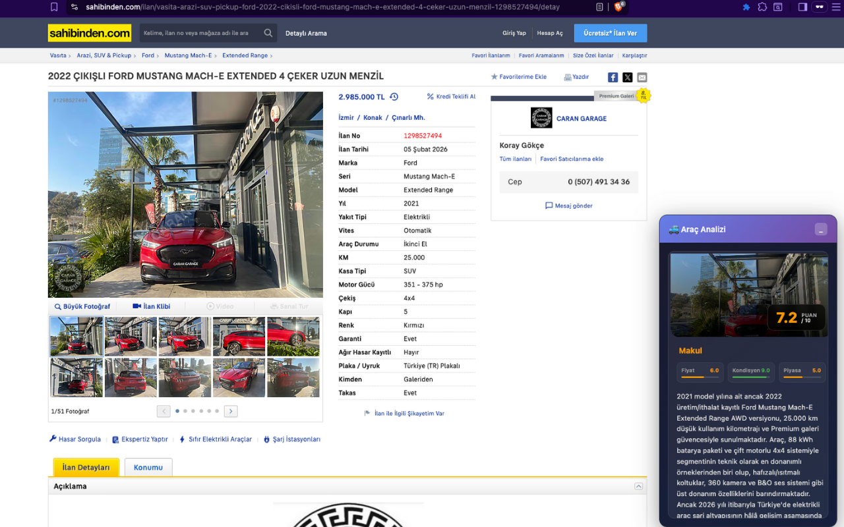Click Vasıta breadcrumb
This screenshot has height=527, width=844.
point(58,55)
